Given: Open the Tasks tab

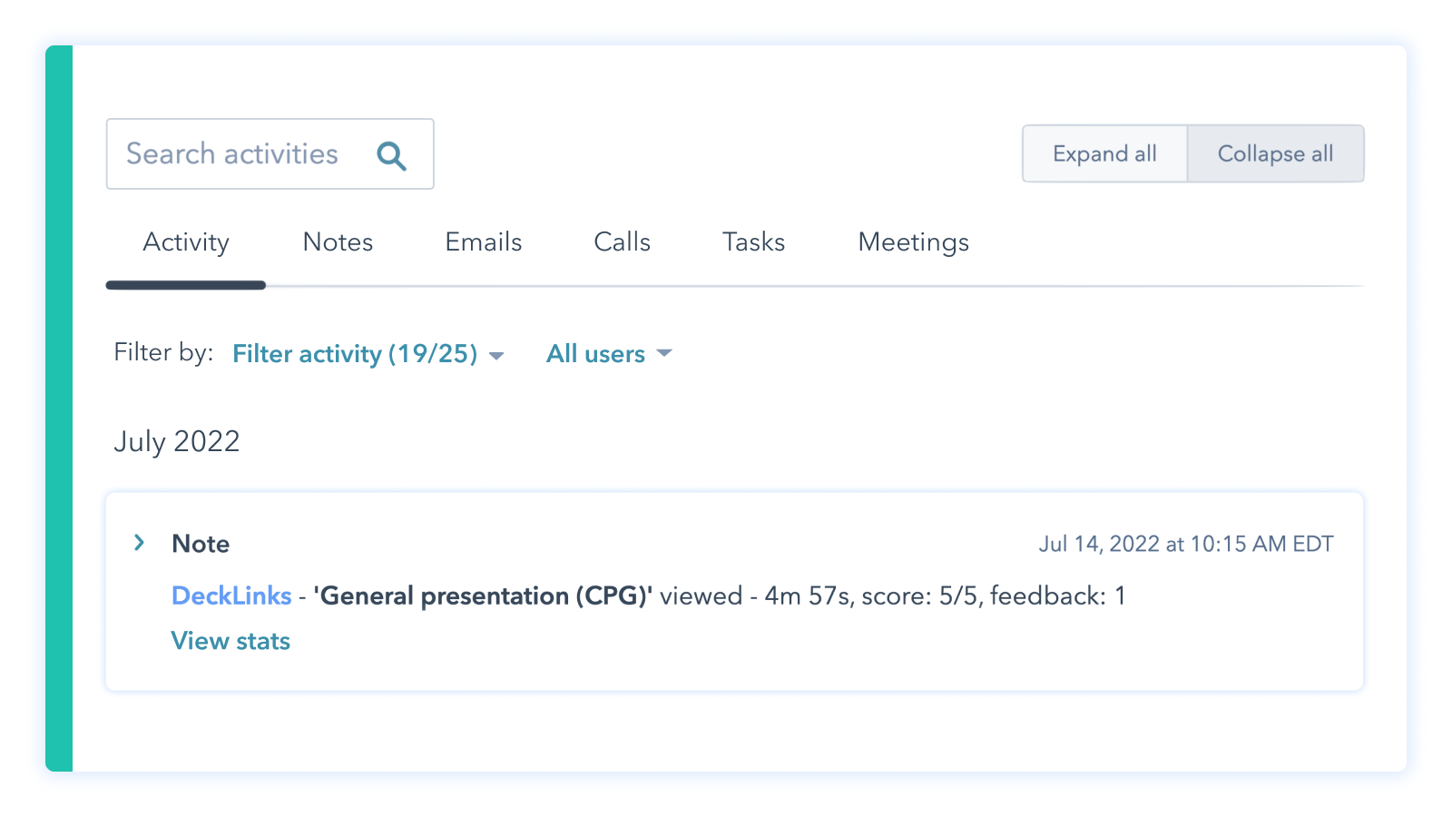Looking at the screenshot, I should pyautogui.click(x=753, y=242).
